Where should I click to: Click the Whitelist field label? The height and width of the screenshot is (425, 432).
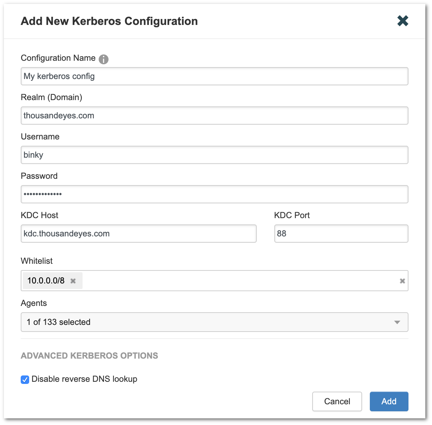[x=37, y=261]
